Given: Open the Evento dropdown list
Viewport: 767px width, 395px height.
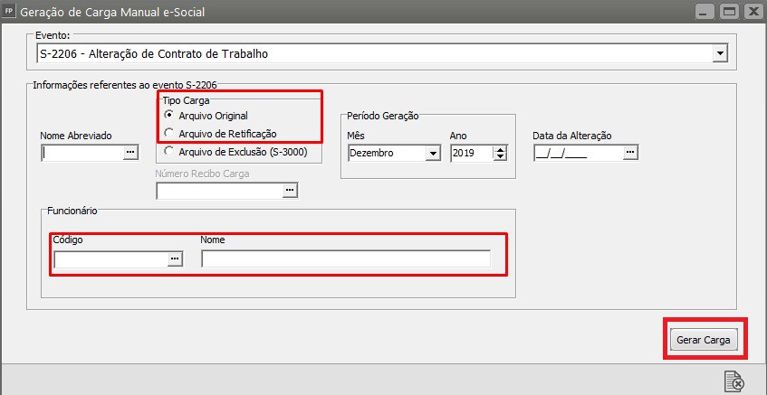Looking at the screenshot, I should pos(720,53).
